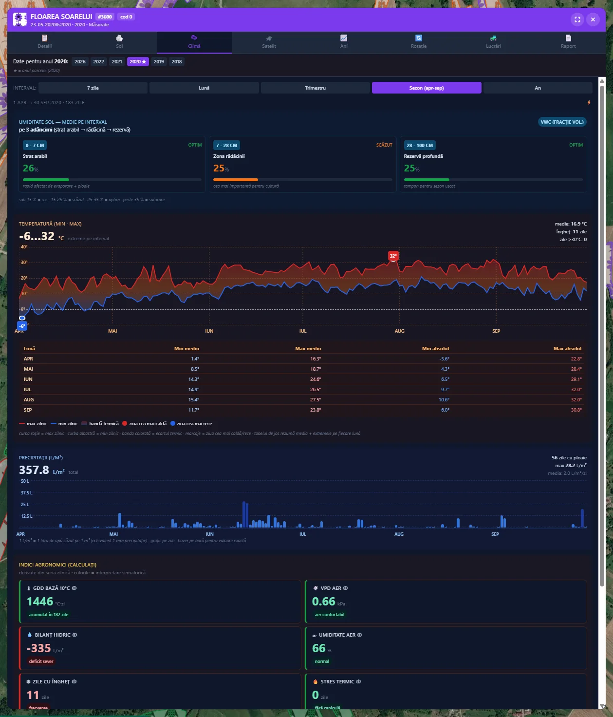Click the 32° hottest day chart marker
Screen dimensions: 613x717
(x=393, y=256)
